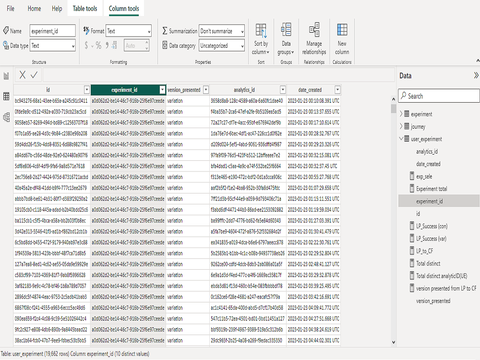The image size is (480, 360).
Task: Click LP_Success (var) measure icon
Action: tap(412, 238)
